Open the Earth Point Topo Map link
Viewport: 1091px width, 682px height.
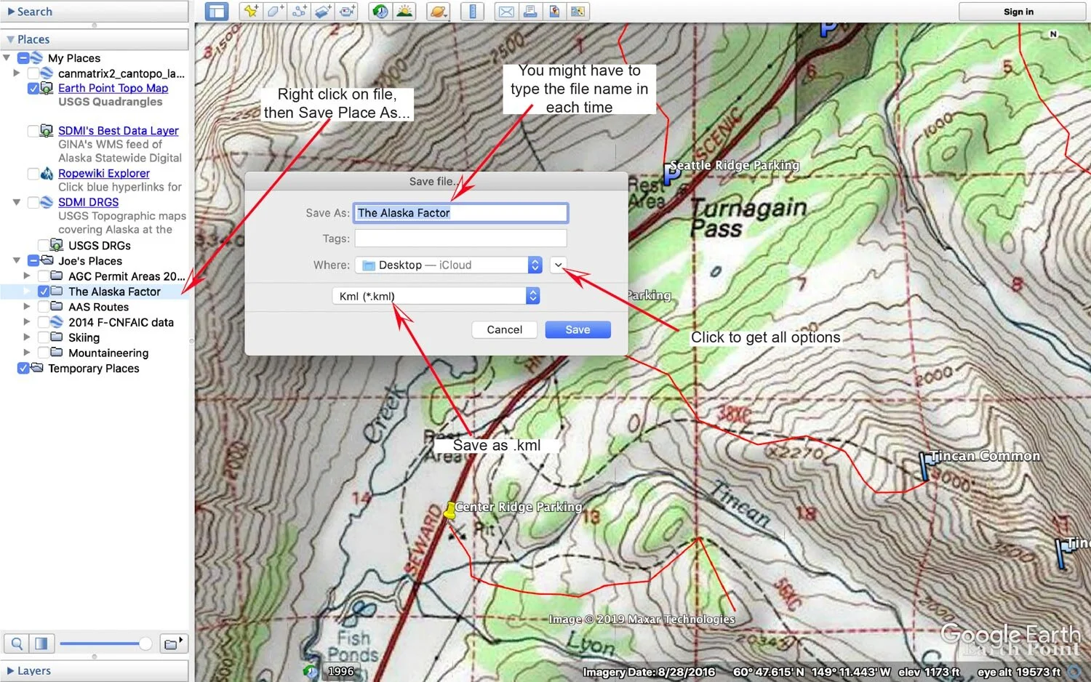(x=113, y=88)
